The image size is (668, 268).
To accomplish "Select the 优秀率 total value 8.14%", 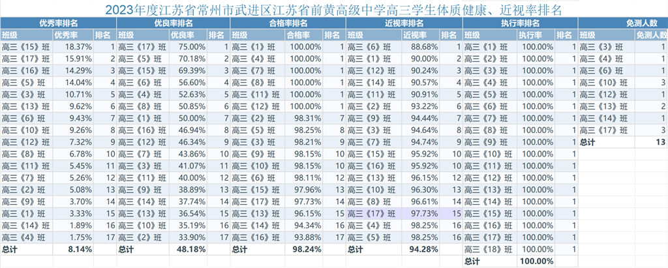I will pyautogui.click(x=73, y=249).
